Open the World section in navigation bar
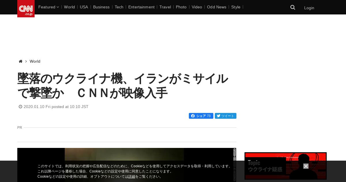Viewport: 346px width, 182px height. click(69, 7)
